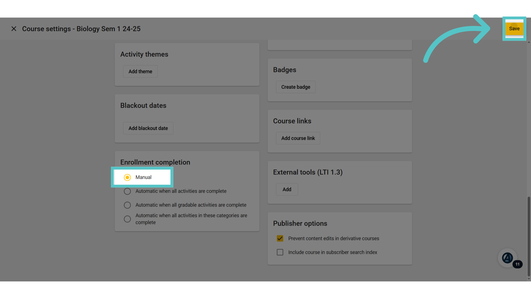Select Manual enrollment completion
The height and width of the screenshot is (299, 531).
tap(127, 177)
